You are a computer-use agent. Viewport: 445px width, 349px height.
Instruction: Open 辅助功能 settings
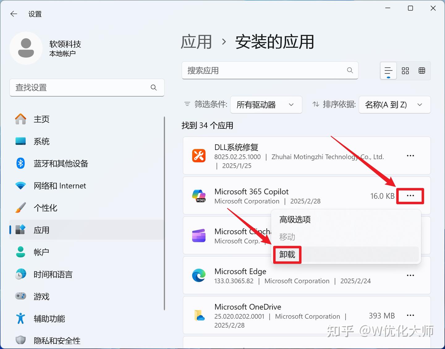(87, 319)
